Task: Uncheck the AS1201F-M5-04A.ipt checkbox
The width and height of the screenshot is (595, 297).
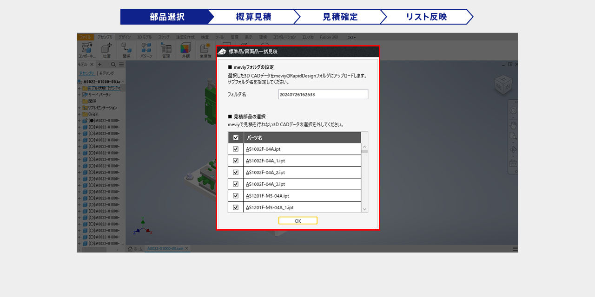Action: pos(236,196)
